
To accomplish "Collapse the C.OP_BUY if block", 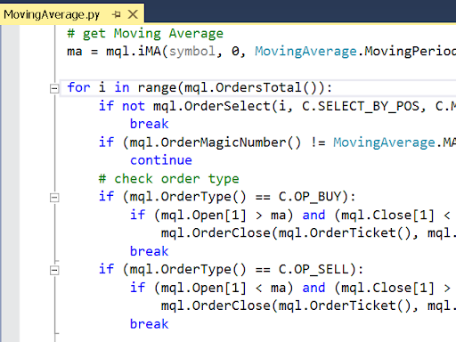I will (x=54, y=198).
